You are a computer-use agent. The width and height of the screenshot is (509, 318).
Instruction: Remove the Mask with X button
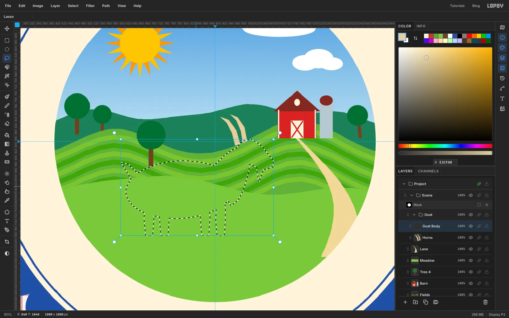click(487, 205)
